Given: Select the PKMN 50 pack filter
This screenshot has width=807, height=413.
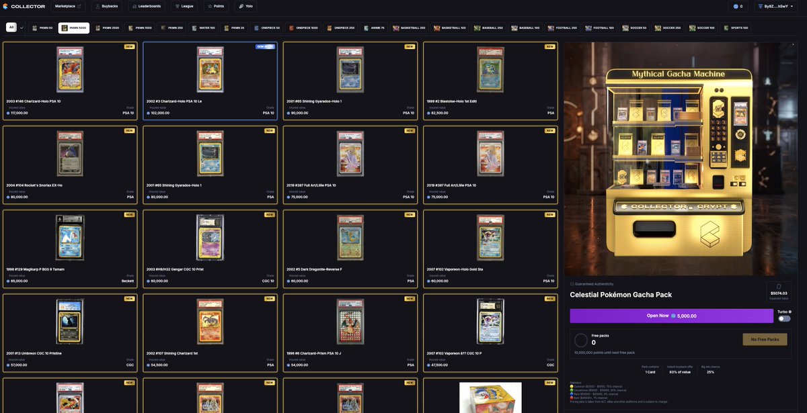Looking at the screenshot, I should click(42, 28).
